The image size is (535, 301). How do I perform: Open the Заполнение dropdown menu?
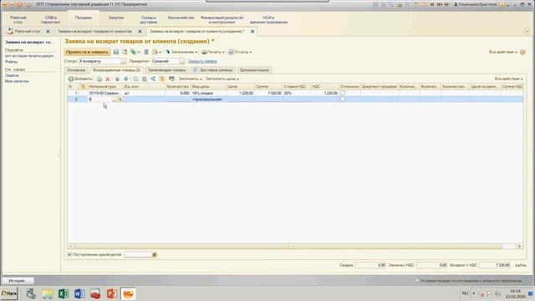(181, 52)
